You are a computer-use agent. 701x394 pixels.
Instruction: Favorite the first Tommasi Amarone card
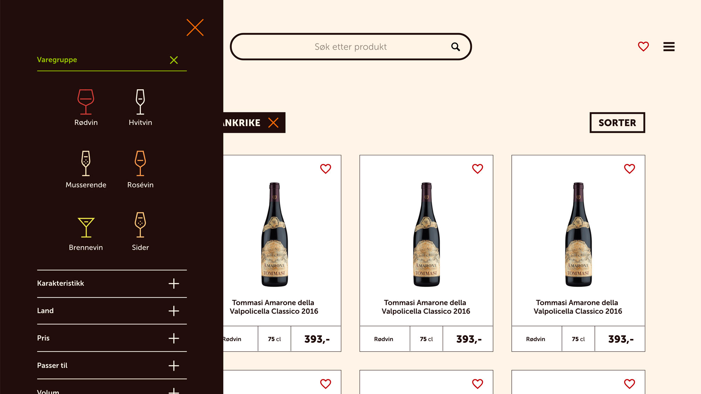click(x=326, y=169)
